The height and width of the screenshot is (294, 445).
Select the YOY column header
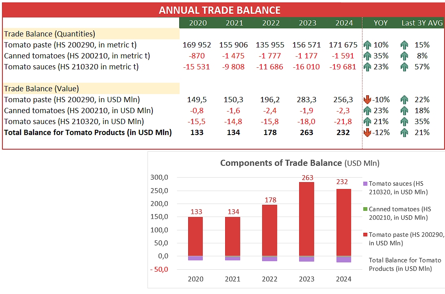tap(381, 23)
